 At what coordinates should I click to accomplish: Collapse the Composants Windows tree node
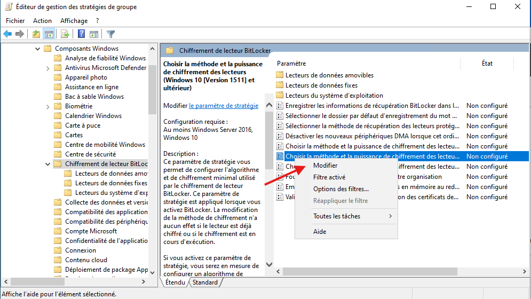tap(37, 49)
